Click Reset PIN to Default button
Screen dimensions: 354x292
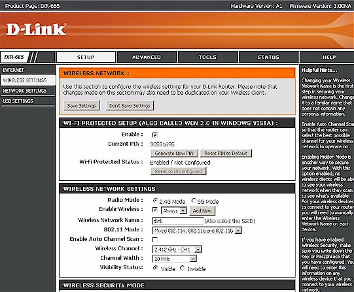coord(226,154)
